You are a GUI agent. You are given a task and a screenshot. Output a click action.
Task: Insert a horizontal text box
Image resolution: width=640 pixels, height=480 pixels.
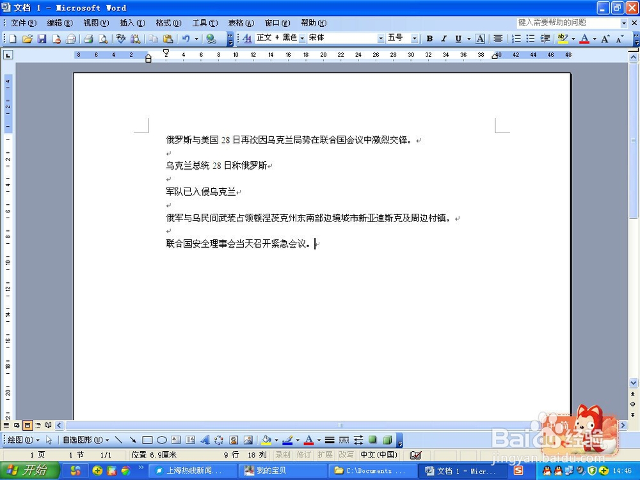(x=176, y=440)
